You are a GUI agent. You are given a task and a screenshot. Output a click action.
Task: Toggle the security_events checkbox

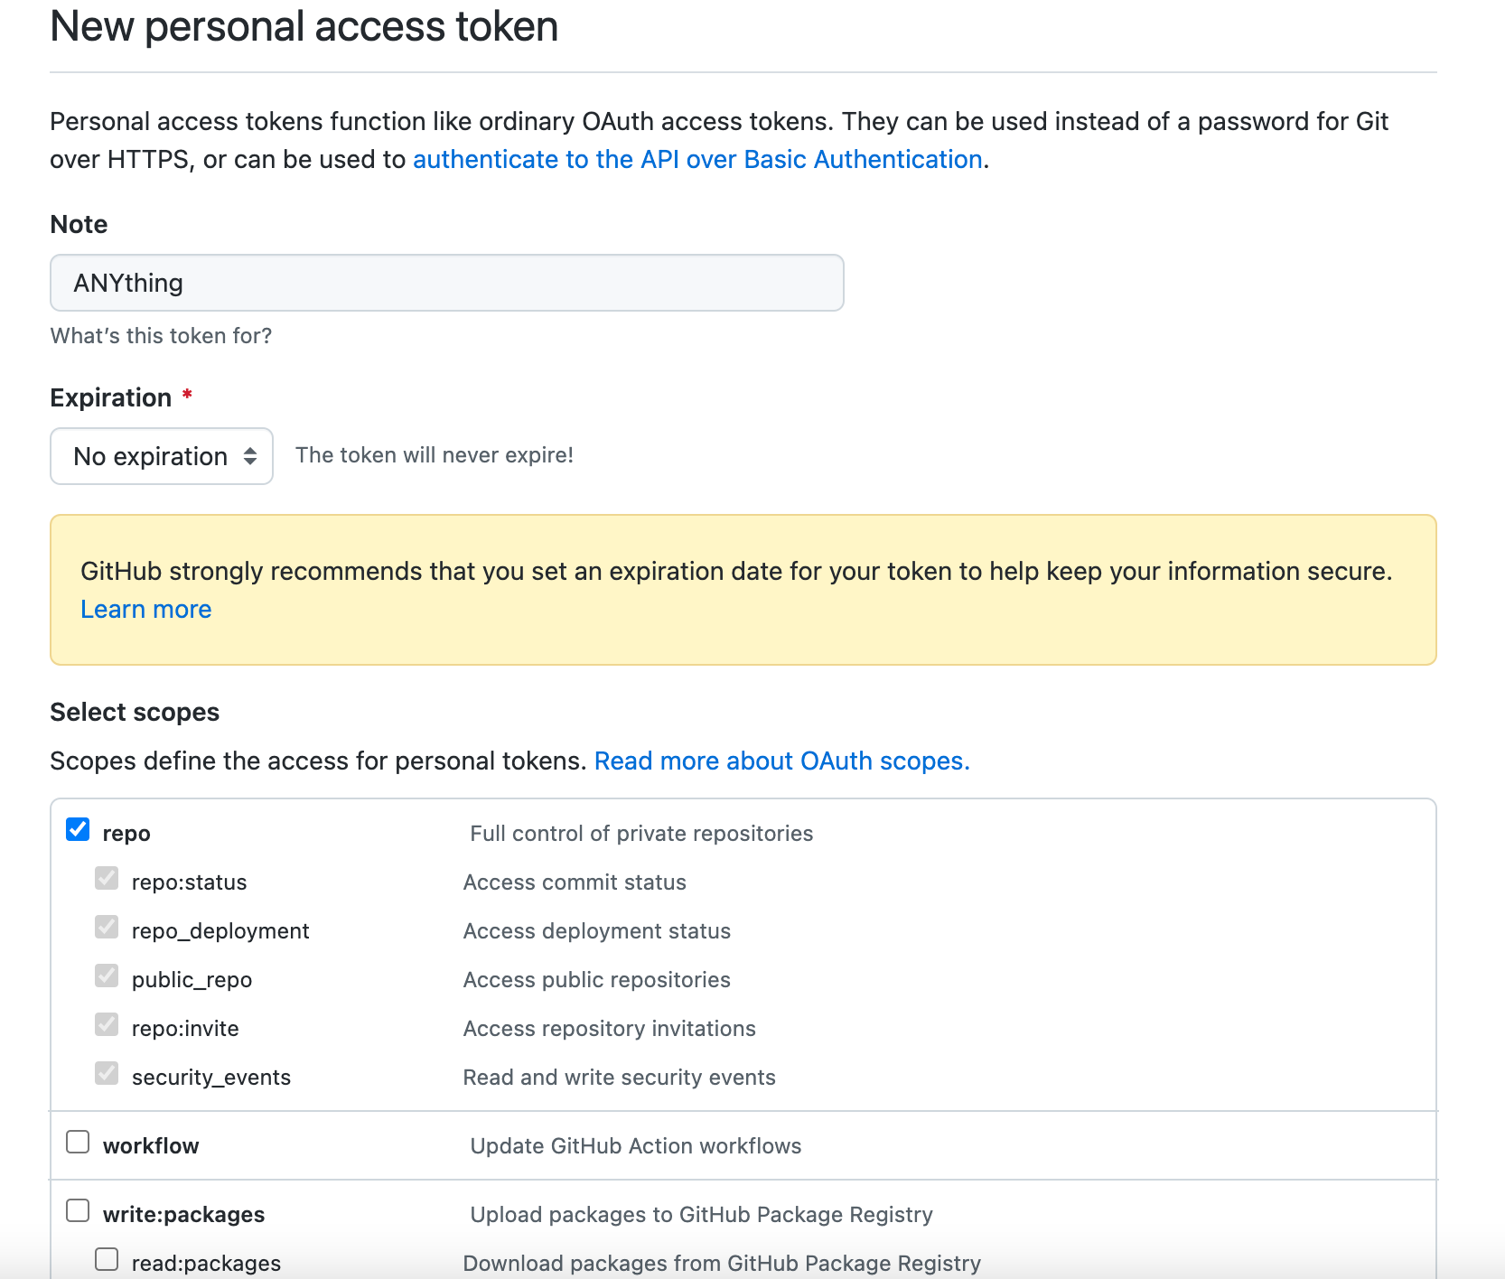pos(107,1073)
